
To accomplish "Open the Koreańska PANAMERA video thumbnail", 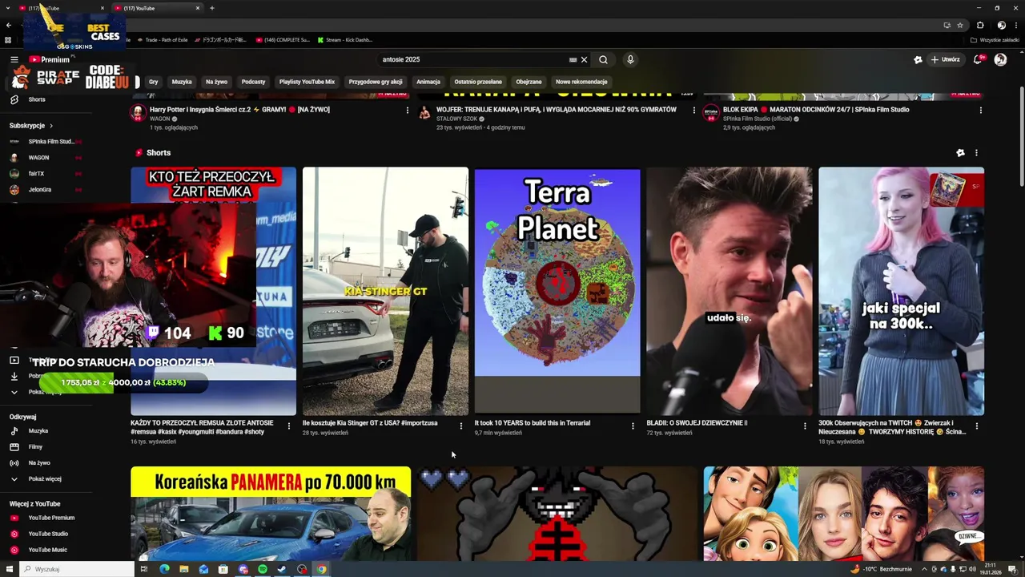I will tap(271, 514).
